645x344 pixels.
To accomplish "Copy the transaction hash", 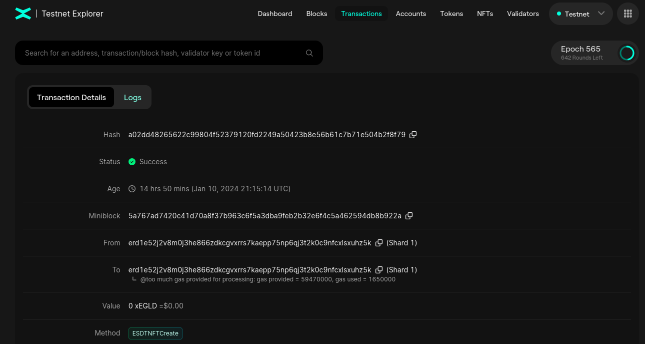I will click(413, 135).
